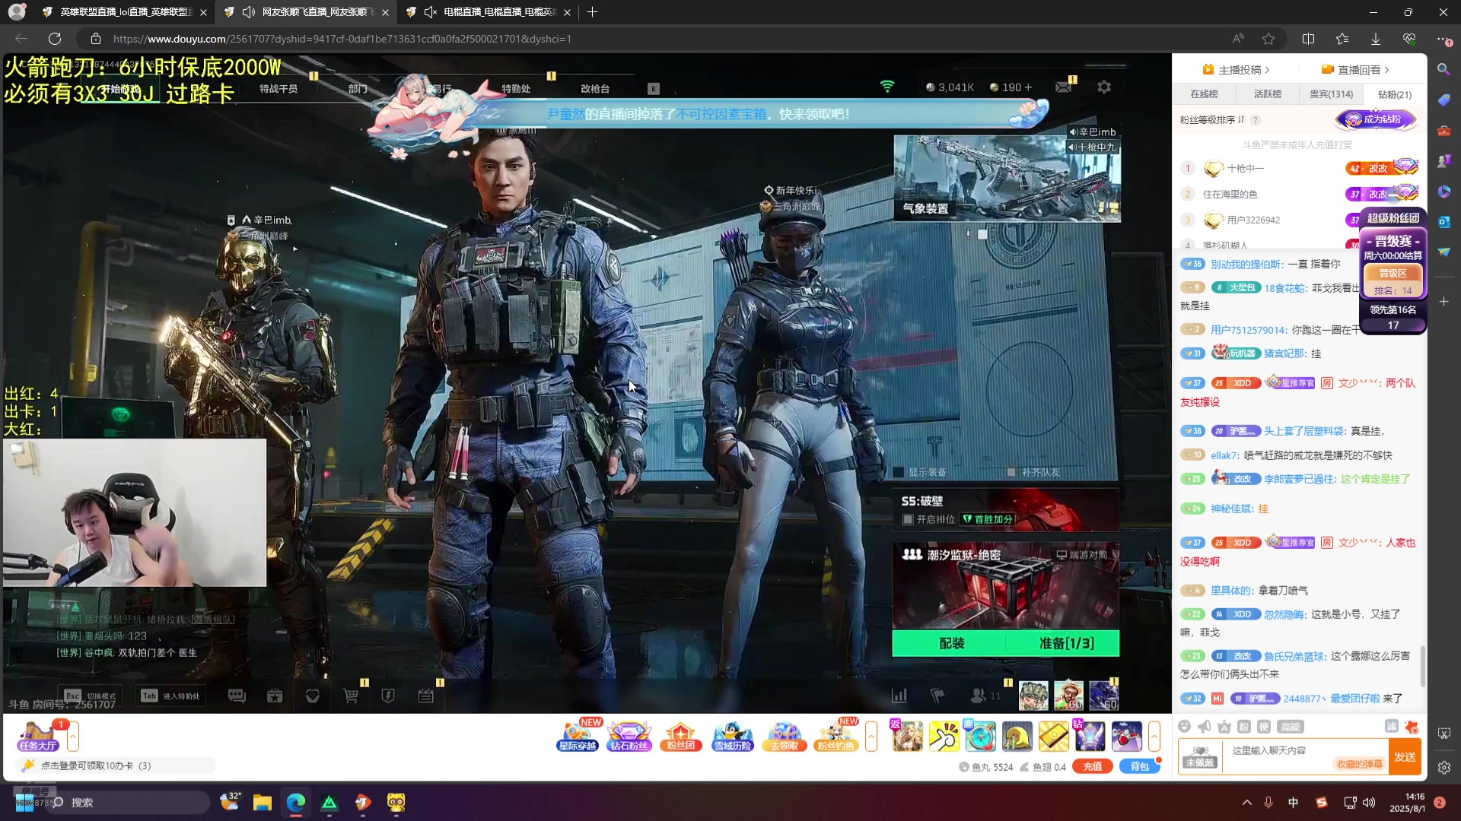Screen dimensions: 1461x821
Task: Open the 超级粉丝团 晋级赛 widget
Action: (1393, 270)
